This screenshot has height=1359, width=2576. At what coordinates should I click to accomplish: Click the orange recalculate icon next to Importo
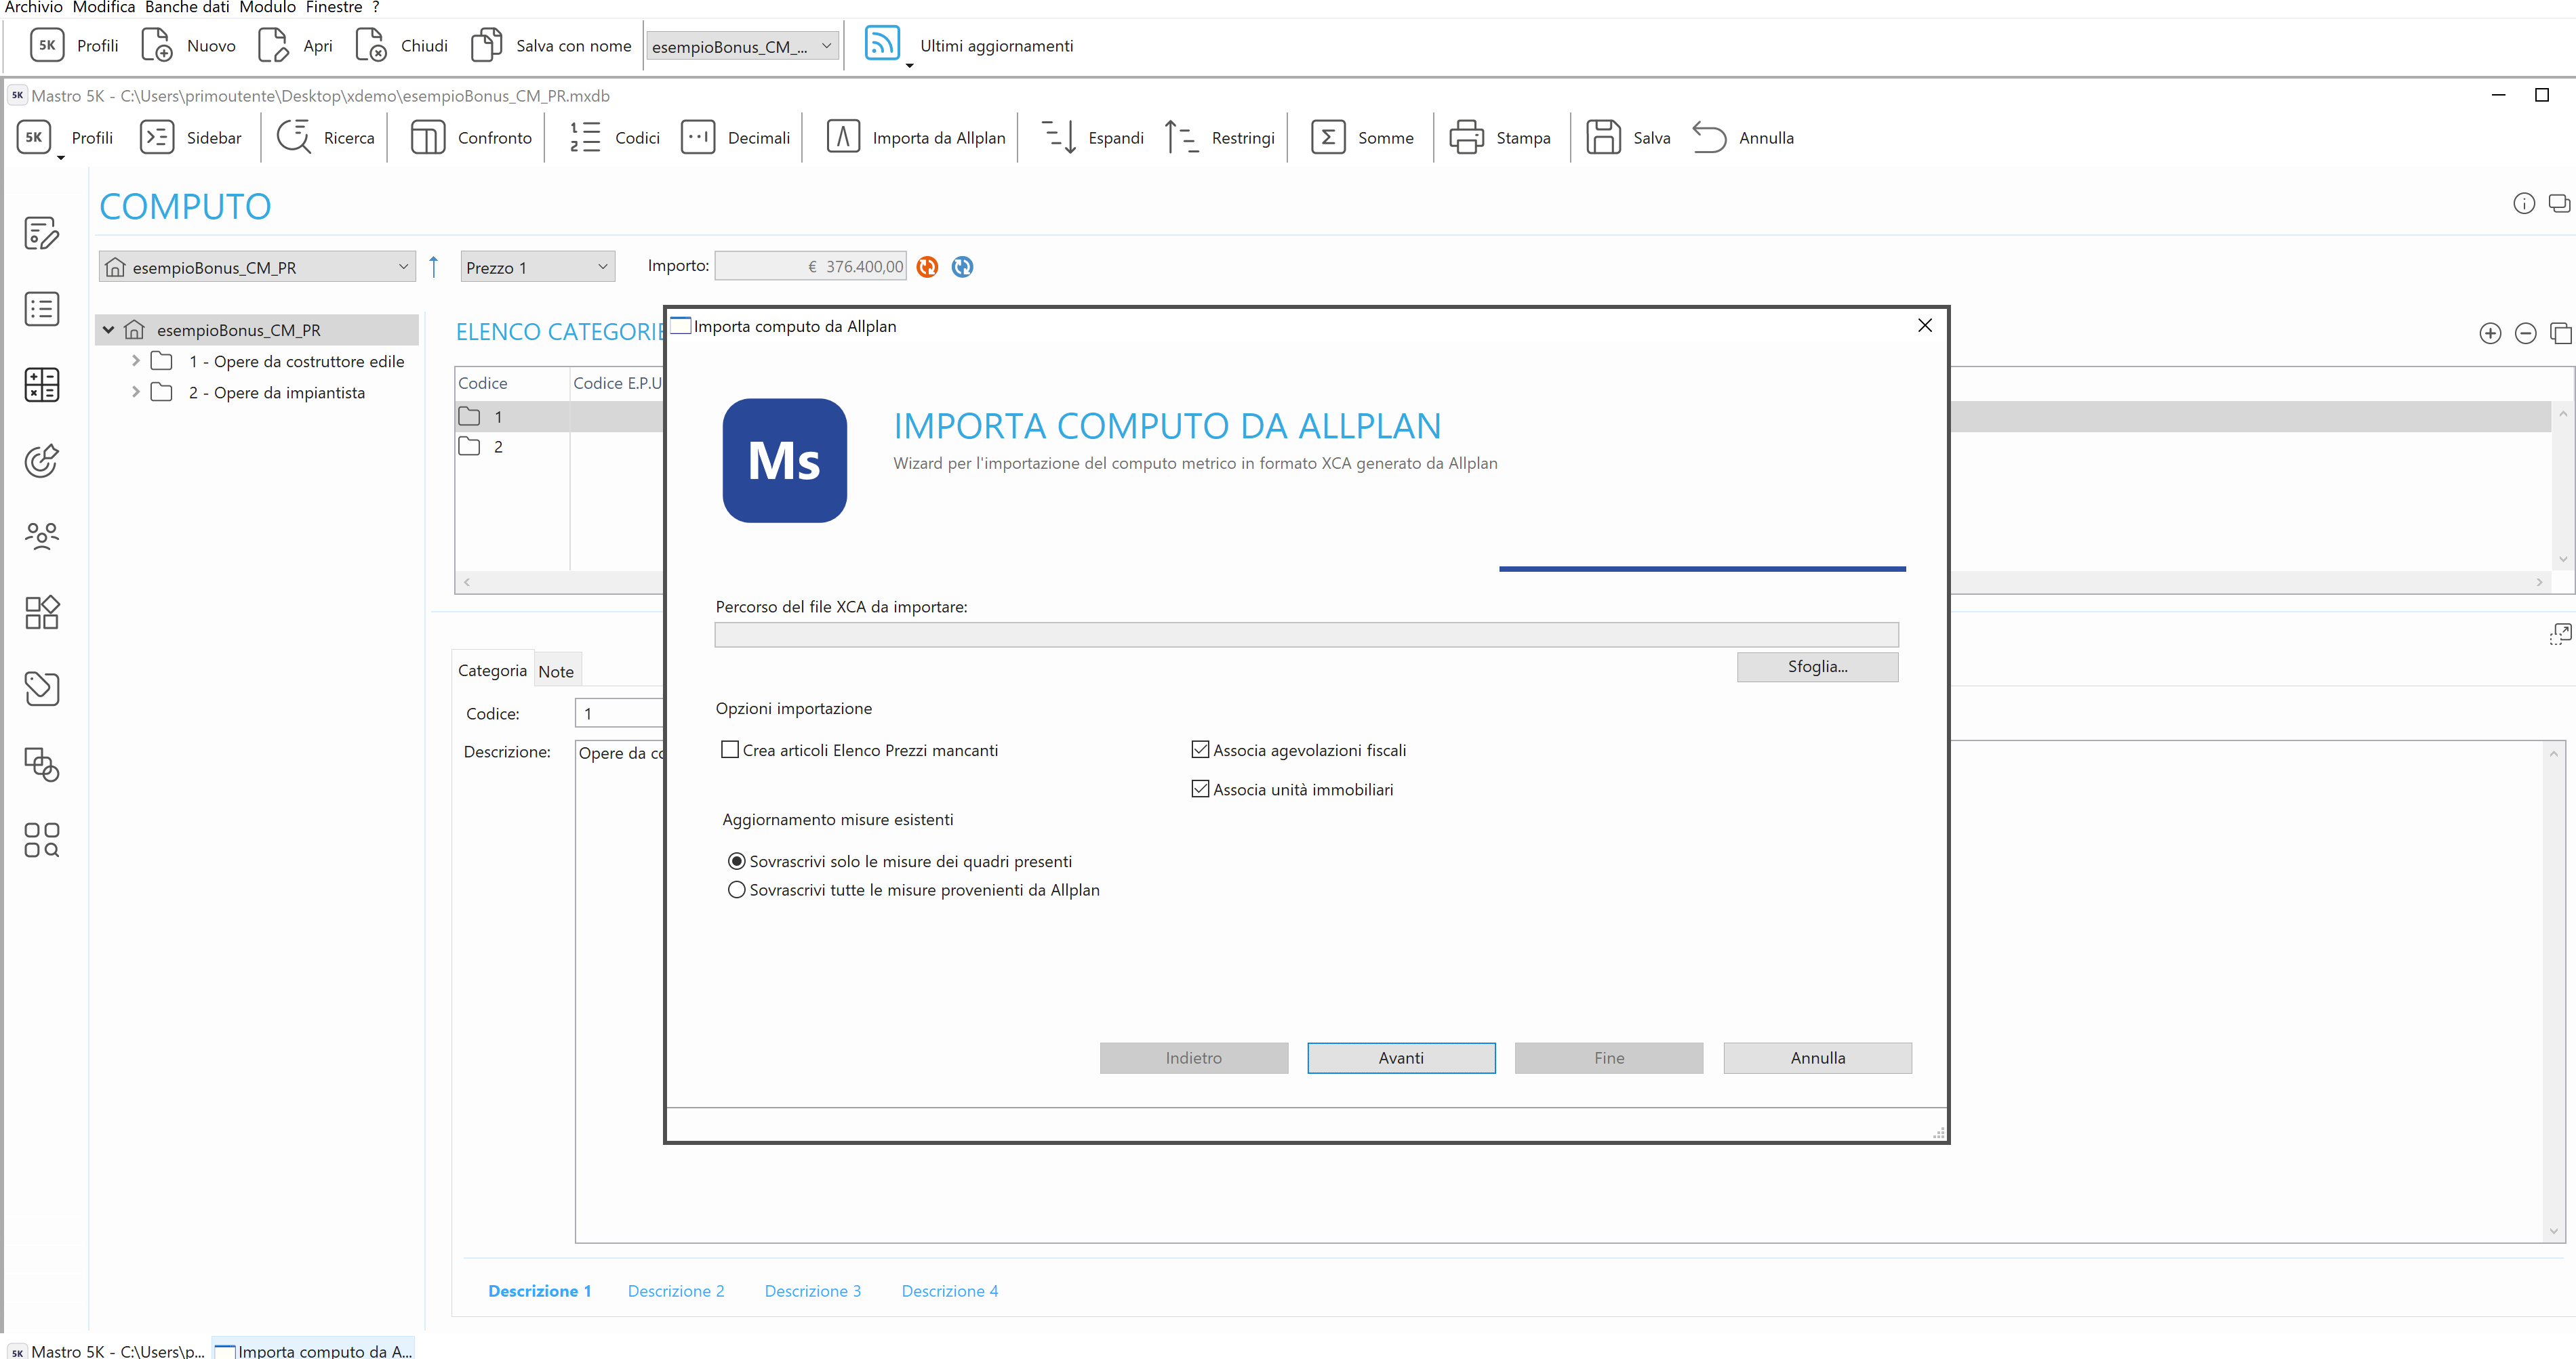928,267
